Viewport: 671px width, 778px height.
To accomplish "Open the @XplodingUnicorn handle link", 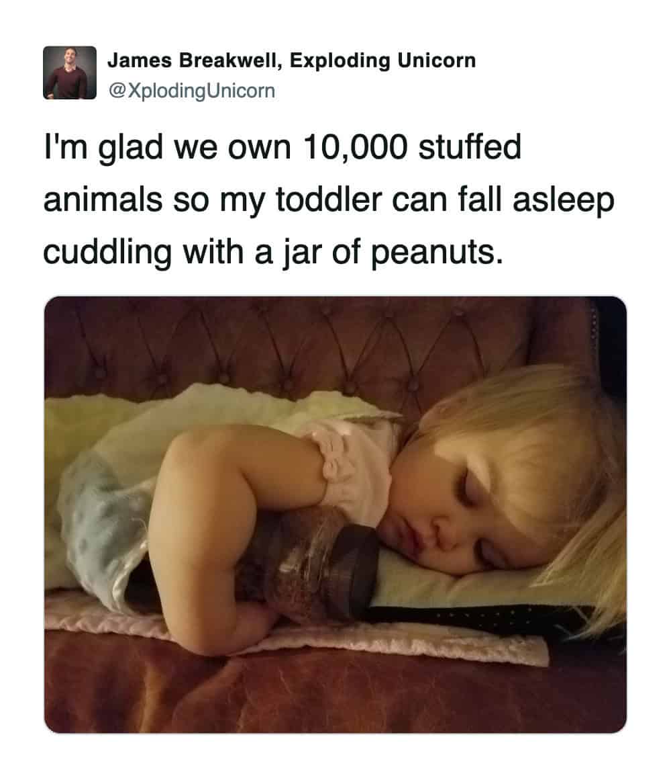I will (x=191, y=91).
